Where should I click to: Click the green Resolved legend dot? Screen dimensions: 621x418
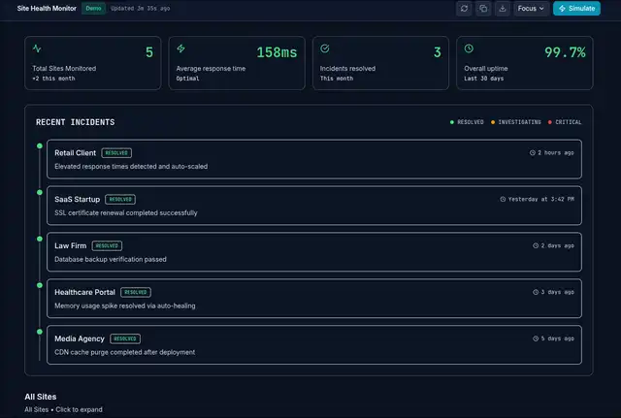tap(451, 123)
